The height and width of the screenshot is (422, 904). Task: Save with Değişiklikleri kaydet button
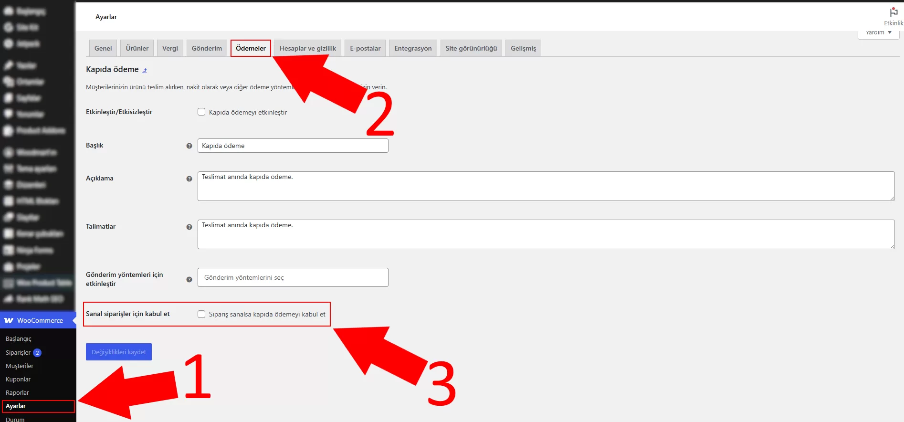pyautogui.click(x=119, y=352)
